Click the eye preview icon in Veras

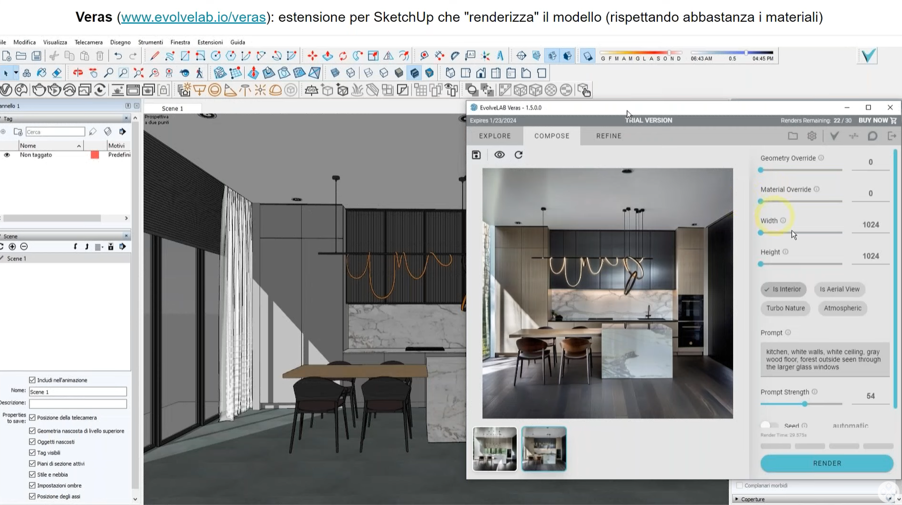tap(499, 155)
